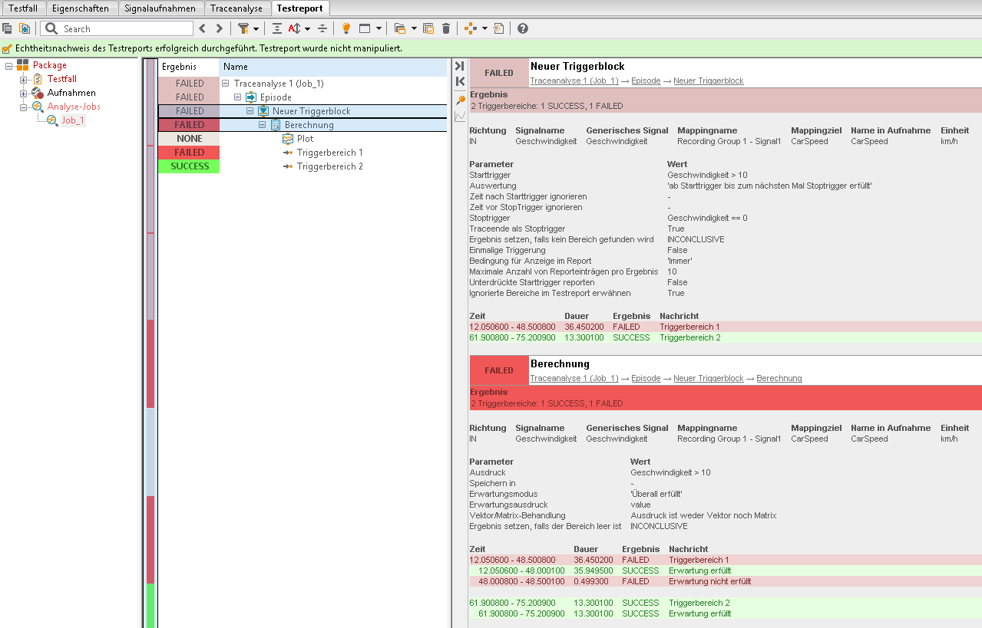The height and width of the screenshot is (628, 982).
Task: Click the text size icon
Action: 295,28
